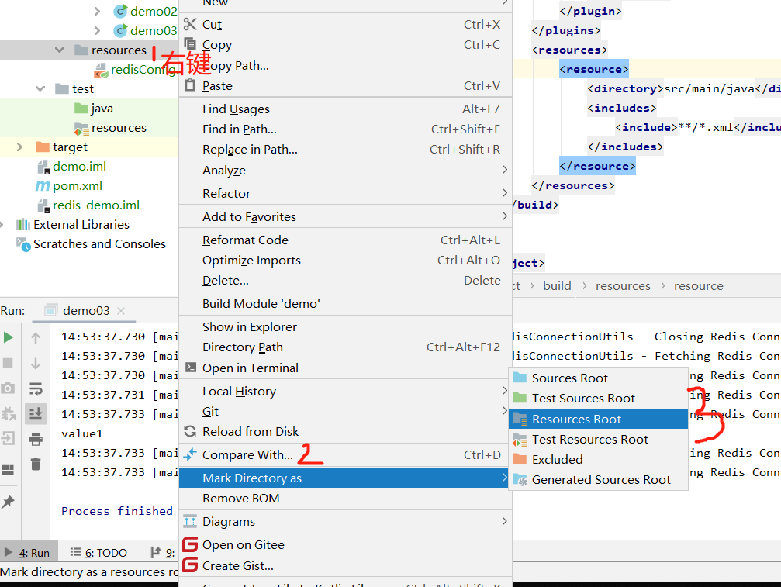
Task: Click the print icon in Run panel
Action: pos(36,439)
